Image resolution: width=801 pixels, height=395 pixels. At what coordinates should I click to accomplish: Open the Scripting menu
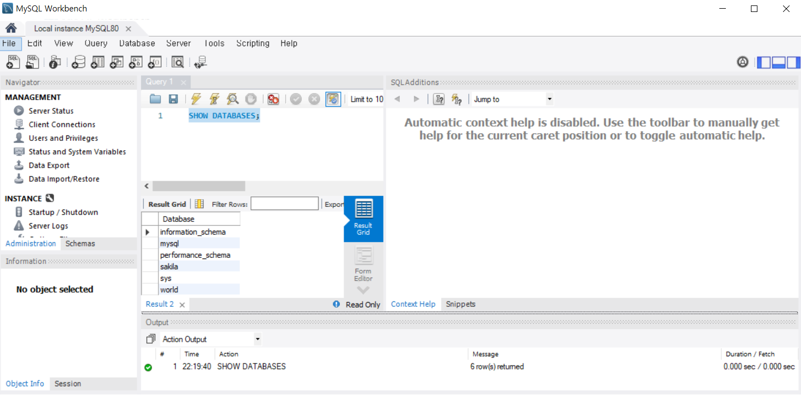point(253,44)
